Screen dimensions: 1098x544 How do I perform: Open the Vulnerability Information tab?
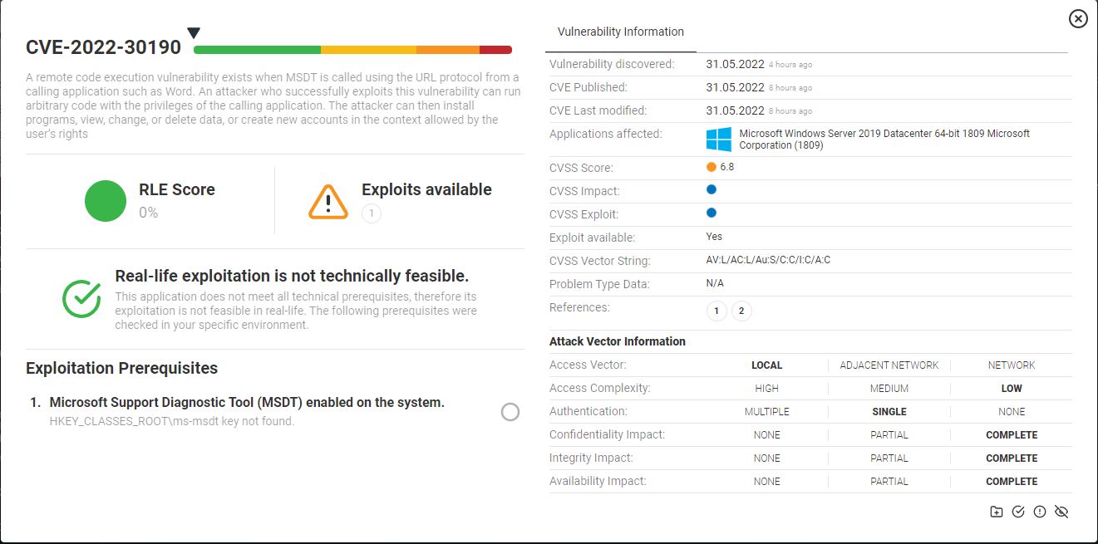(621, 32)
